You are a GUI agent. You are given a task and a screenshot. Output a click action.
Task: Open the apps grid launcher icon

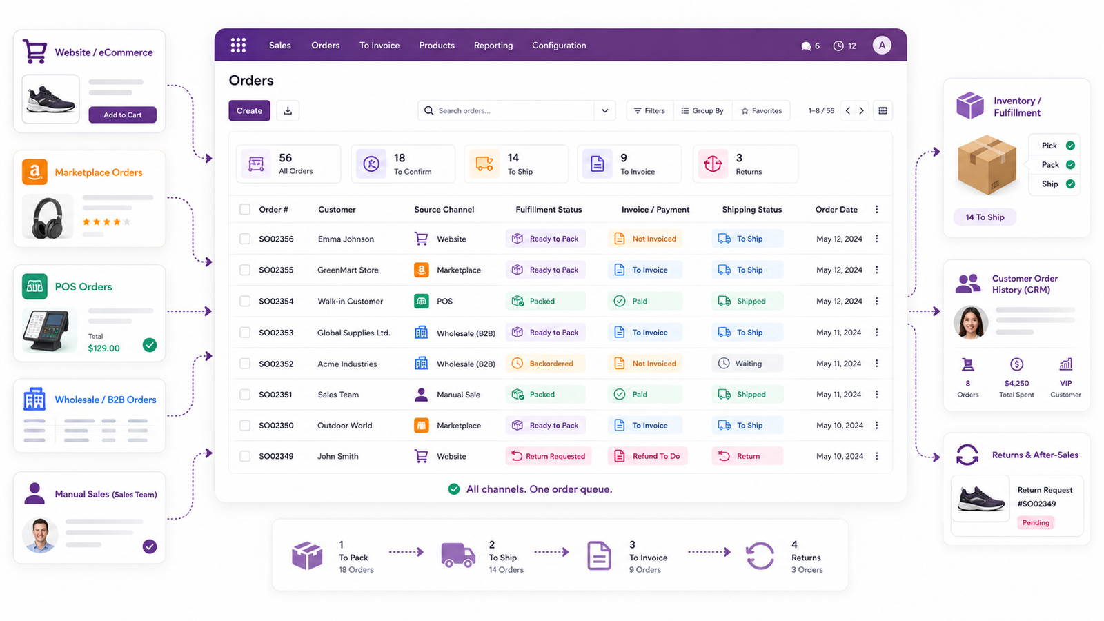click(x=238, y=46)
